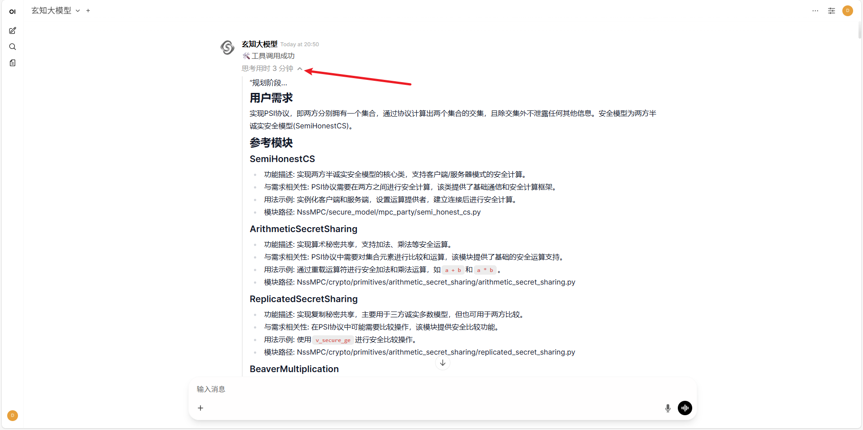Open the chat controls sliders icon
Screen dimensions: 863x430
tap(832, 11)
